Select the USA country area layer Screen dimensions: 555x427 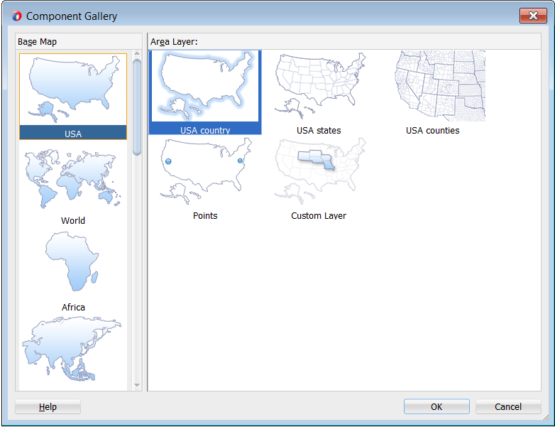pos(205,92)
